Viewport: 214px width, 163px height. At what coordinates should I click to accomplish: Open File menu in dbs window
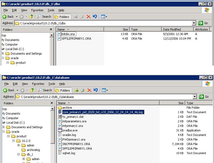[x=6, y=10]
